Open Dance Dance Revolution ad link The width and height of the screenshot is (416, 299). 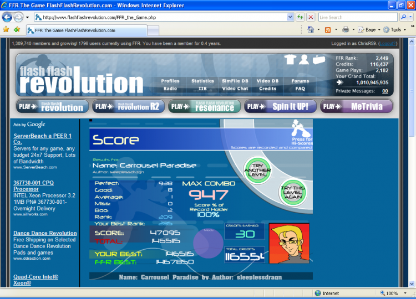[x=45, y=233]
